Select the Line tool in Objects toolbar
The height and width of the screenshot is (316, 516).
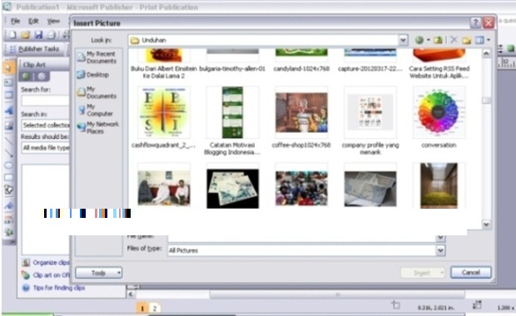point(8,141)
